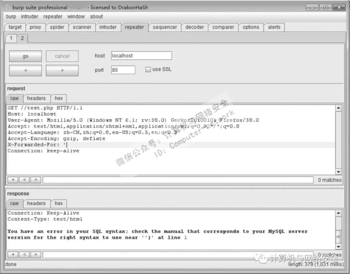
Task: Click the request 0 matches label
Action: [x=330, y=180]
